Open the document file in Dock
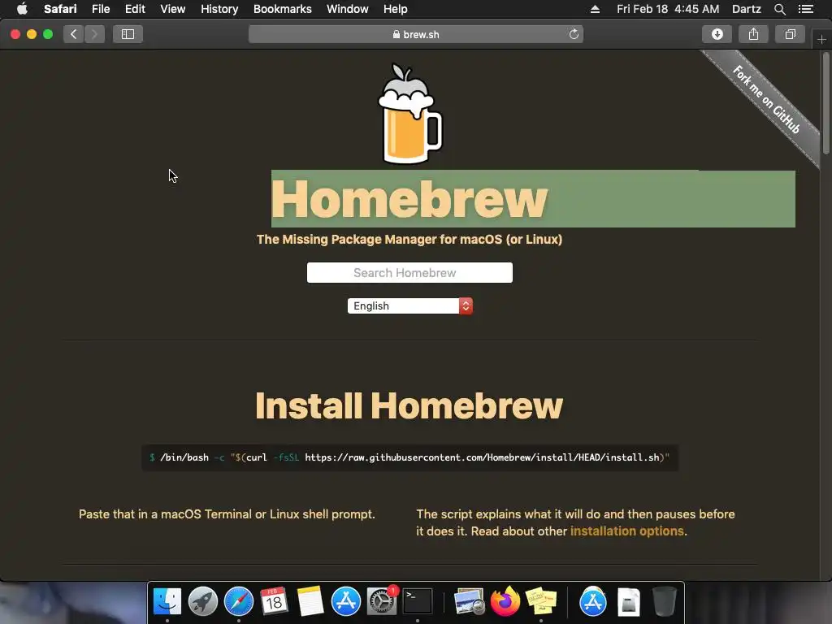This screenshot has height=624, width=832. tap(629, 602)
